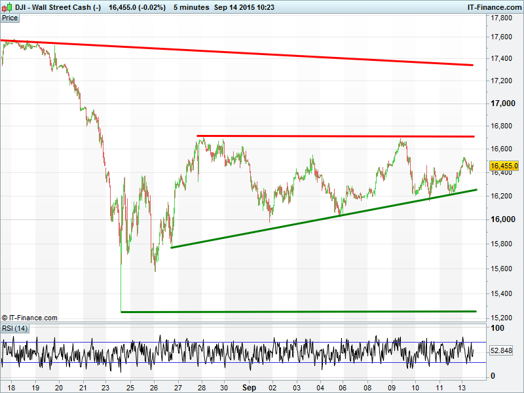
Task: Click the RSI 100 scale label
Action: pos(498,328)
